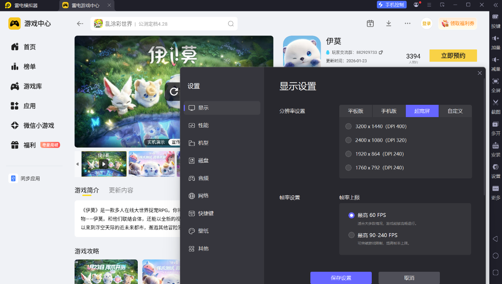Click 保存设置 button
This screenshot has height=284, width=502.
coord(341,278)
